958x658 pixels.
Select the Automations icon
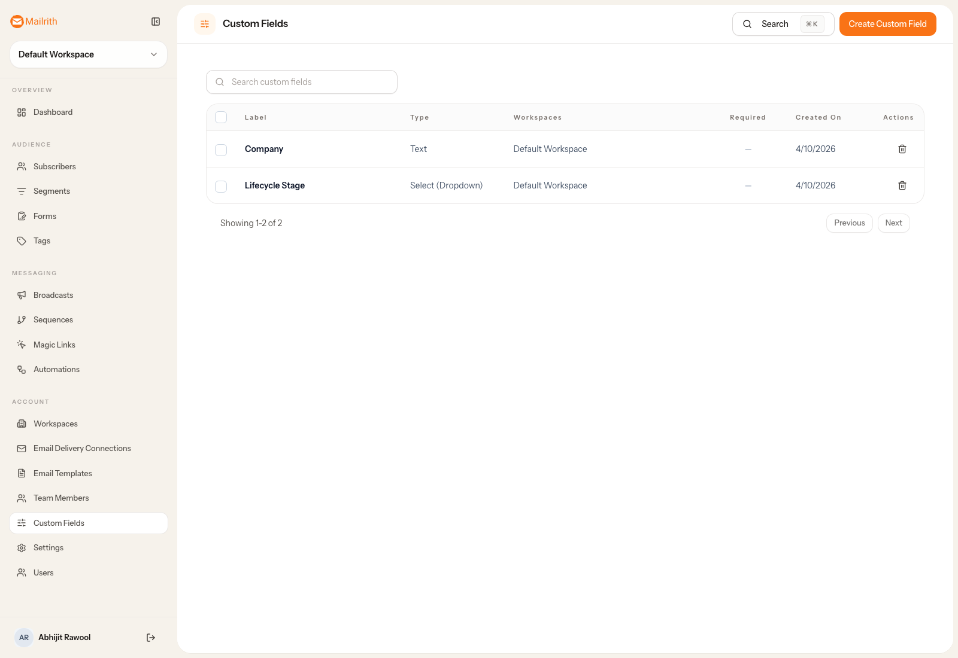[22, 369]
